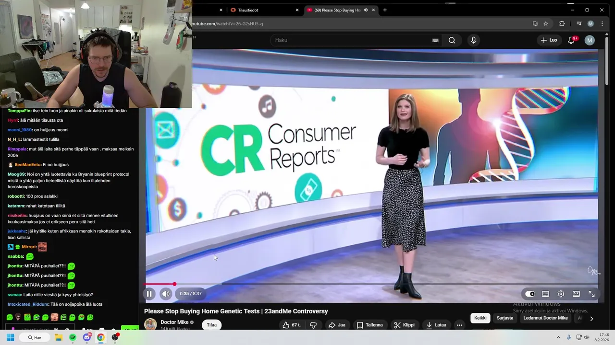Viewport: 615px width, 345px height.
Task: Install or cast via address bar screen icon
Action: click(x=535, y=23)
